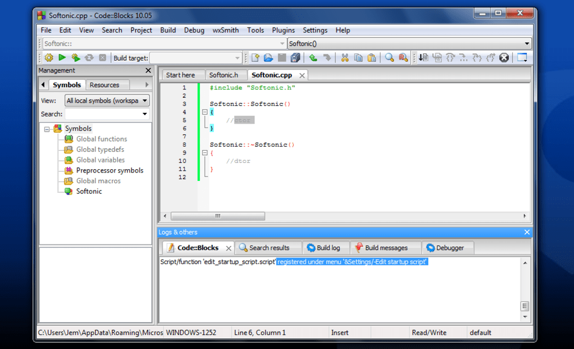Select Preprocessor symbols in the tree
574x349 pixels.
coord(110,170)
